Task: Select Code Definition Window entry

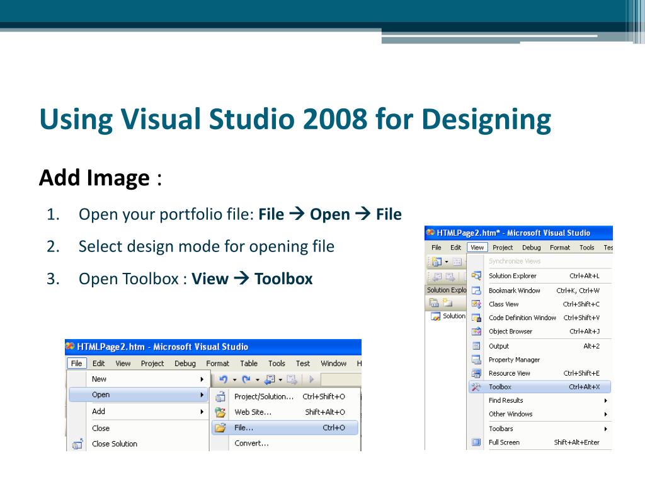Action: tap(540, 318)
